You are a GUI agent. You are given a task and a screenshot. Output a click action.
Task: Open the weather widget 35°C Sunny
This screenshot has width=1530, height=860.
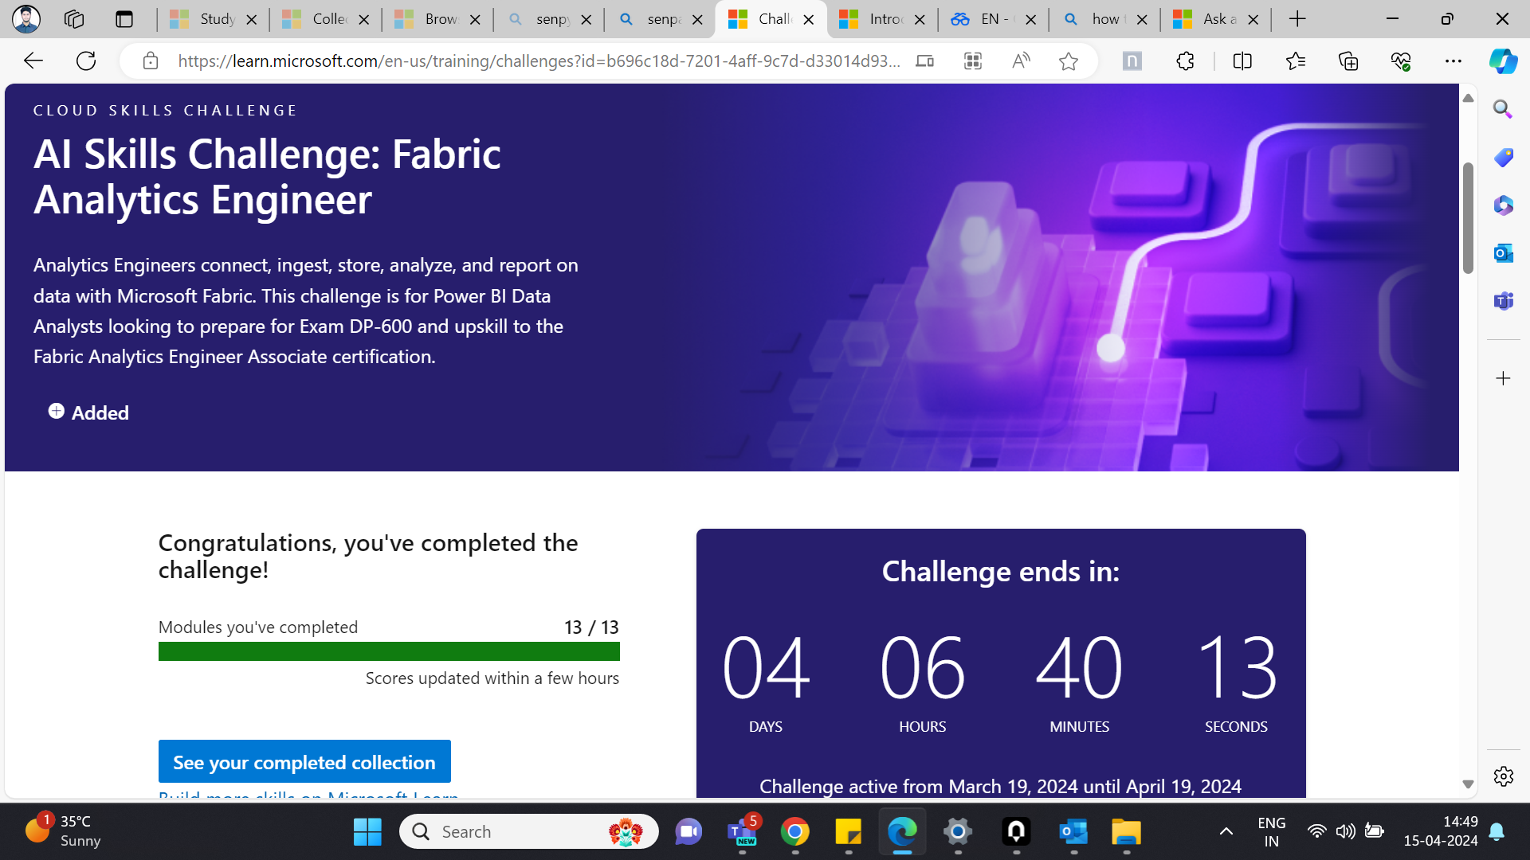tap(64, 831)
